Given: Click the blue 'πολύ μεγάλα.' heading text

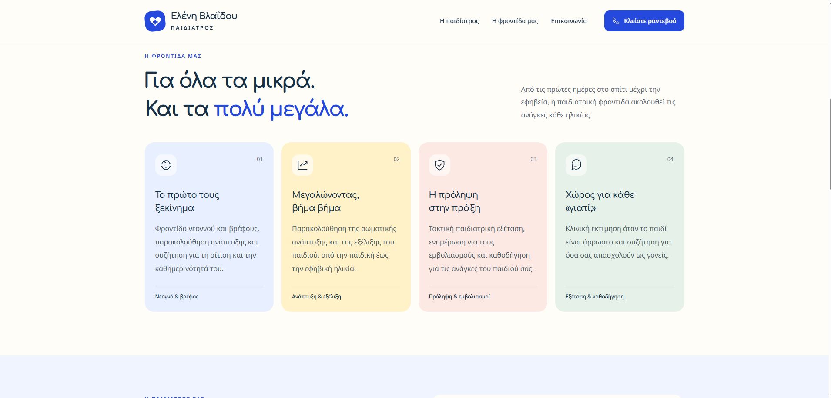Looking at the screenshot, I should [x=281, y=109].
